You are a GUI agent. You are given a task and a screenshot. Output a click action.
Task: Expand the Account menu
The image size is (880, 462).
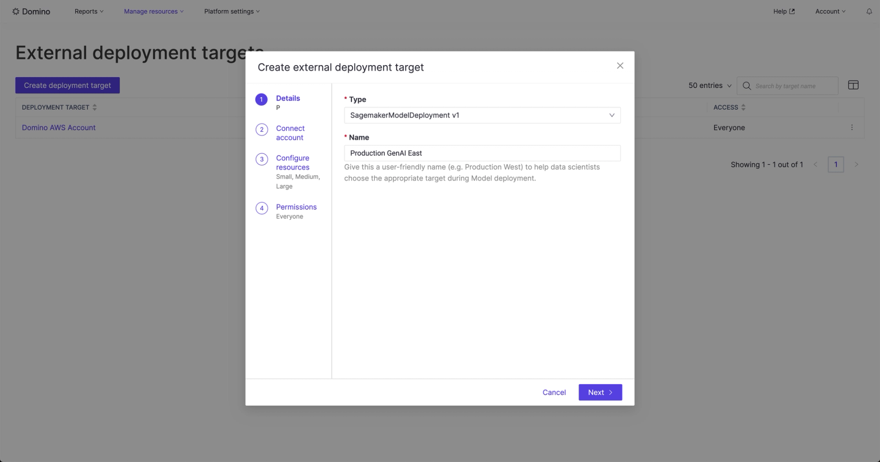[x=830, y=11]
